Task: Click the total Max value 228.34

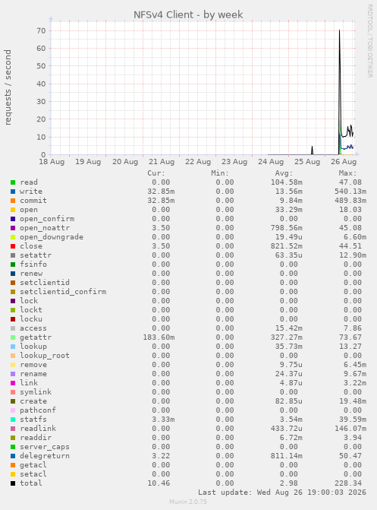Action: (350, 483)
